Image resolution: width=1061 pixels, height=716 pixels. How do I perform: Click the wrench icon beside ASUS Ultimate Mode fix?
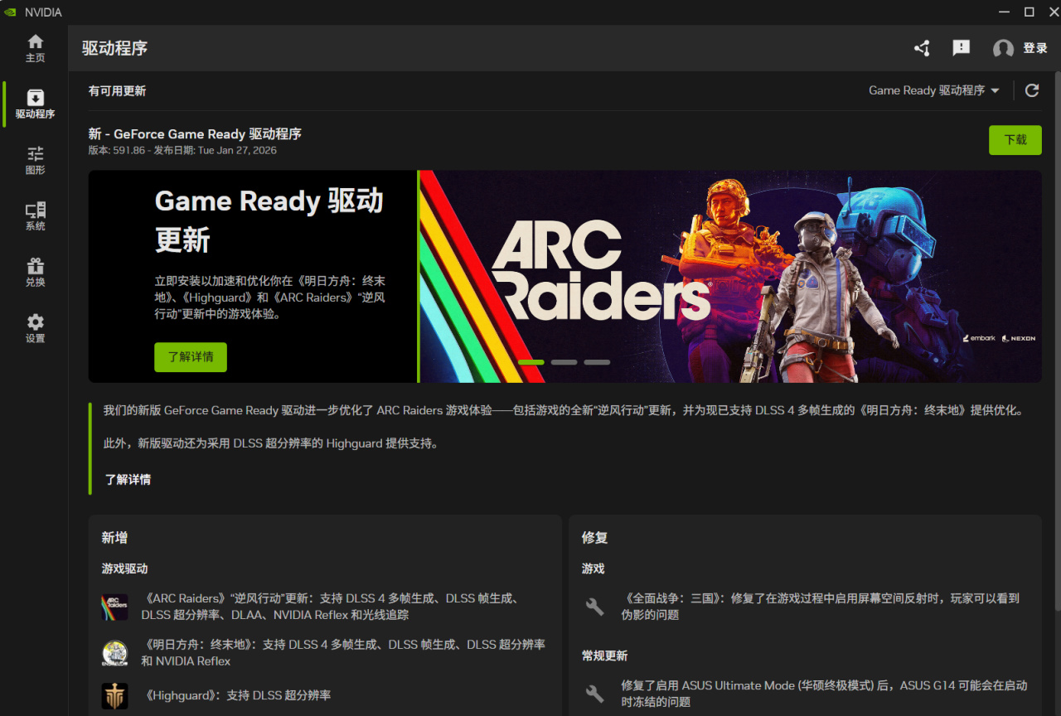pyautogui.click(x=595, y=694)
